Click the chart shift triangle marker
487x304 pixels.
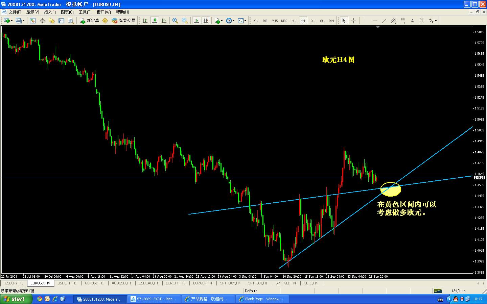pyautogui.click(x=378, y=27)
